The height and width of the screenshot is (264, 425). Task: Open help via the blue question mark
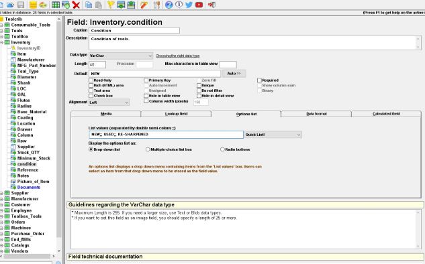pyautogui.click(x=169, y=5)
